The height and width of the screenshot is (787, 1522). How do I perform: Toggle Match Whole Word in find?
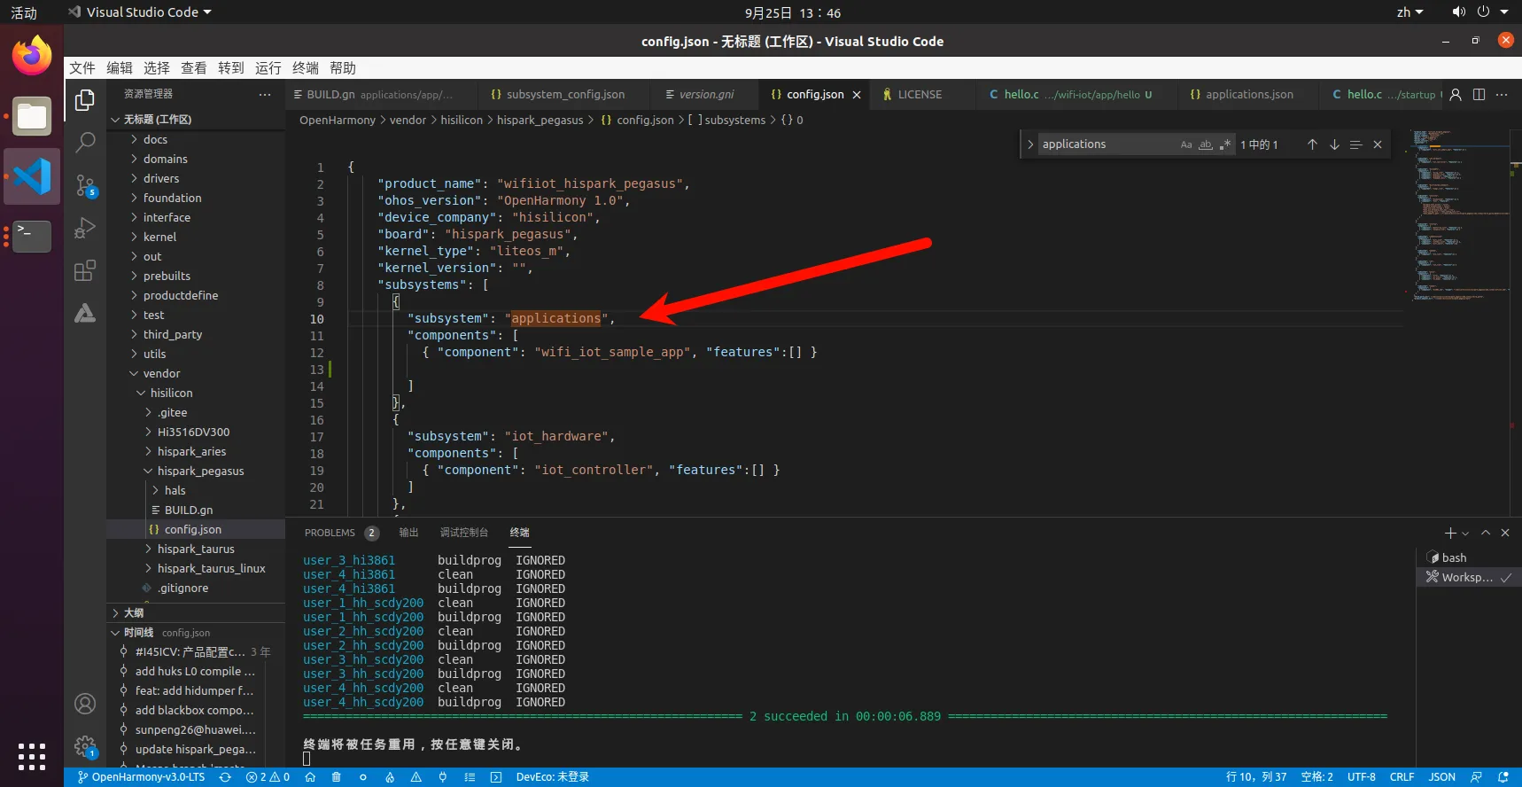[1206, 144]
